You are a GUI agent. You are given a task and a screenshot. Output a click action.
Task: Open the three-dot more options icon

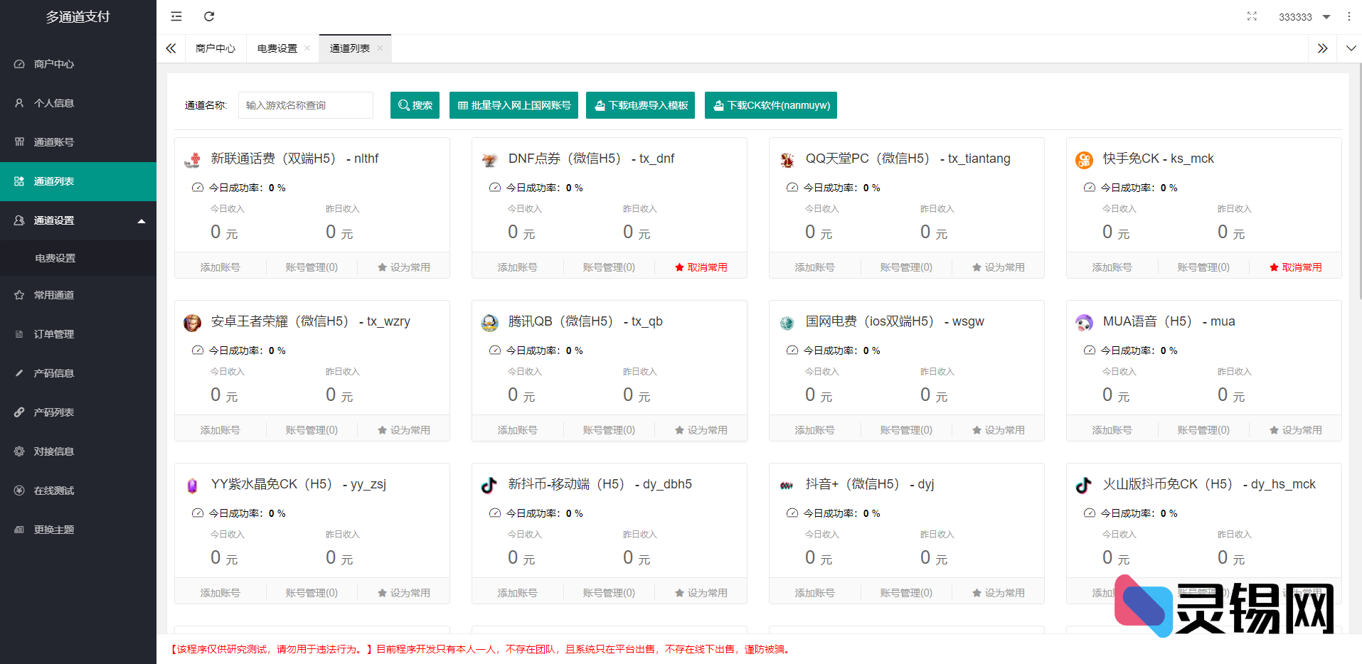pyautogui.click(x=1349, y=16)
